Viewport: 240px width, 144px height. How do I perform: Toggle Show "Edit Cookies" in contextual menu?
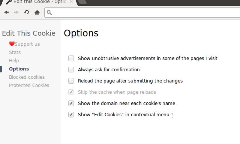click(71, 115)
